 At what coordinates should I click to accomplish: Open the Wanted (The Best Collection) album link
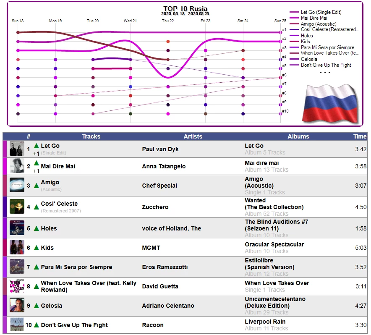[274, 204]
